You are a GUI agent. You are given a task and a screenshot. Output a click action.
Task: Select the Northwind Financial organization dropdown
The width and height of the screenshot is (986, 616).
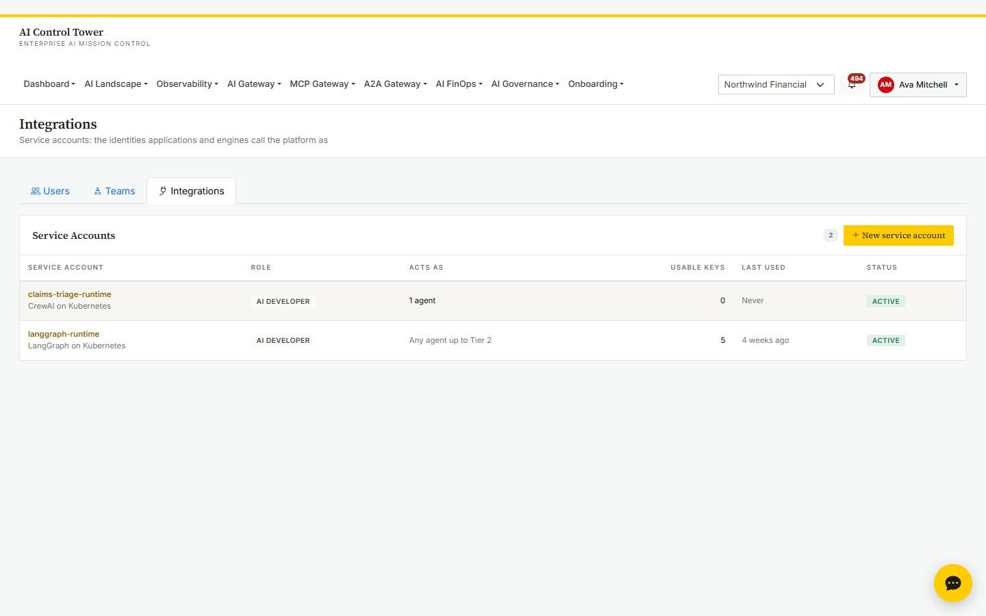[x=776, y=85]
